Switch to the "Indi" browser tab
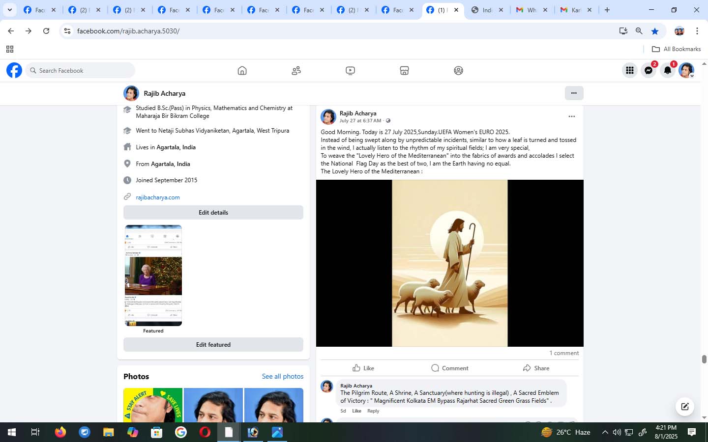Screen dimensions: 708x442 point(488,10)
